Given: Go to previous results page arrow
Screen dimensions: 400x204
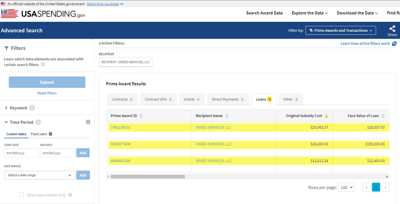Looking at the screenshot, I should [366, 187].
